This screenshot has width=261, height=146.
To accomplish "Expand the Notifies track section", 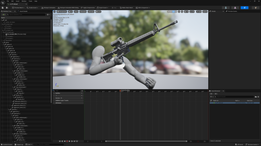I will click(x=54, y=93).
